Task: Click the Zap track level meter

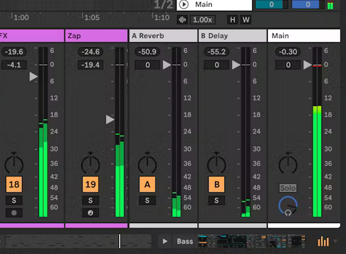Action: coord(120,132)
